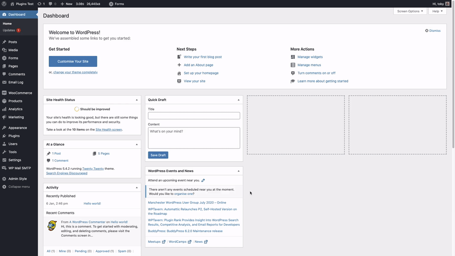Click the Quick Draft Title field
Screen dimensions: 455x256
coord(194,116)
